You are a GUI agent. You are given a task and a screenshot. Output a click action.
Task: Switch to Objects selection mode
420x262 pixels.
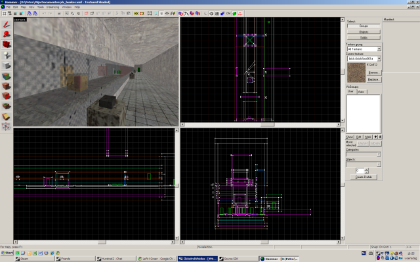pos(364,31)
